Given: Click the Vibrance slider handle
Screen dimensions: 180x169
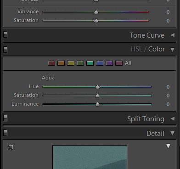Looking at the screenshot, I should (x=96, y=12).
